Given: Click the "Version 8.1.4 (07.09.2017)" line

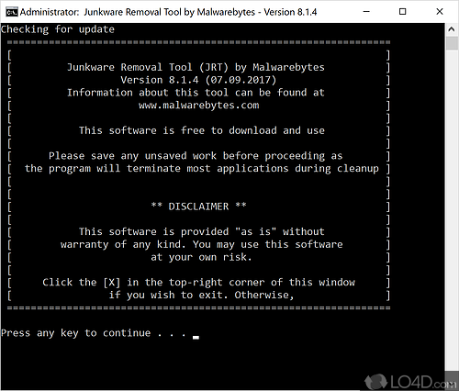Looking at the screenshot, I should 198,80.
